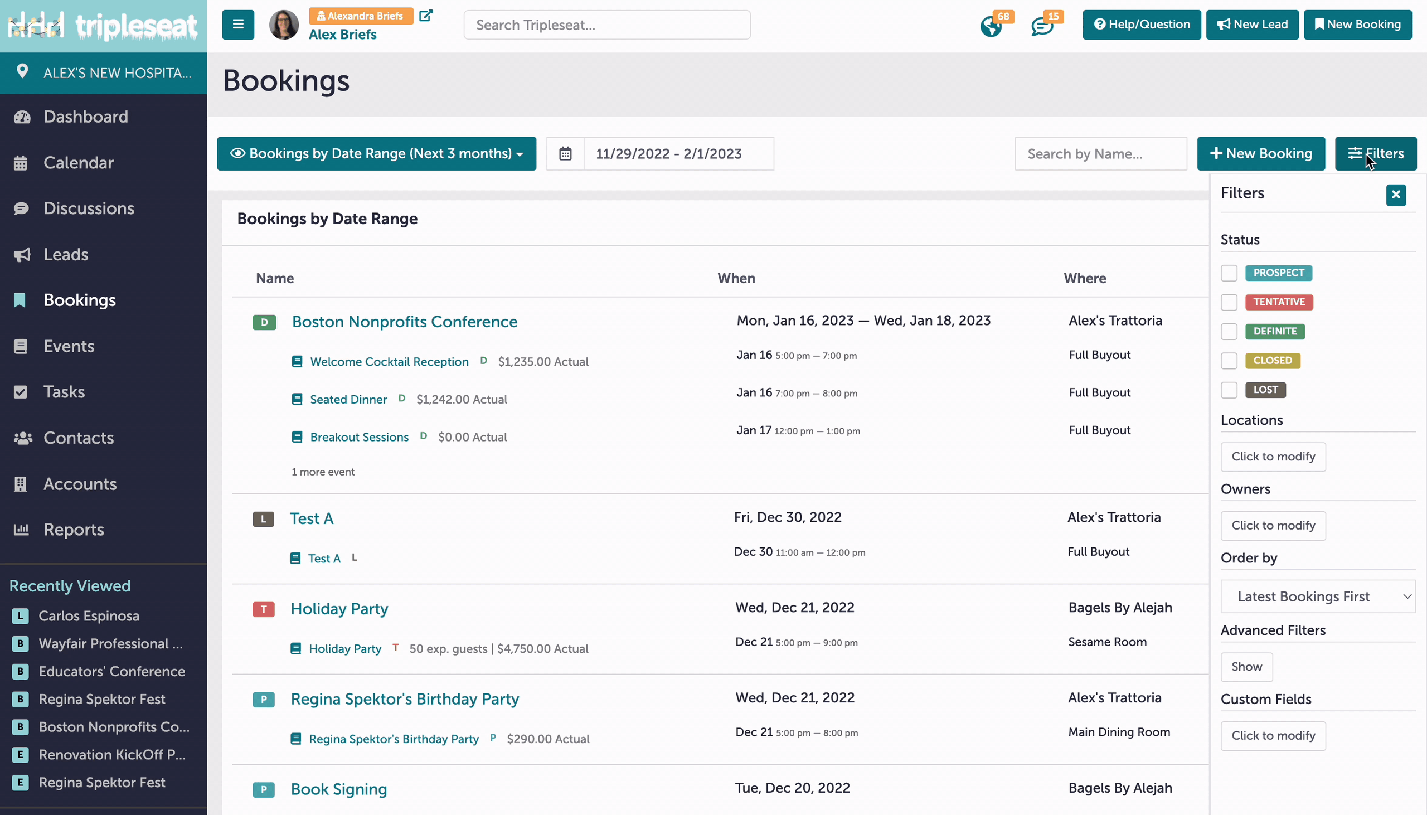Open the Holiday Party booking link
Screen dimensions: 1427x815
point(339,609)
